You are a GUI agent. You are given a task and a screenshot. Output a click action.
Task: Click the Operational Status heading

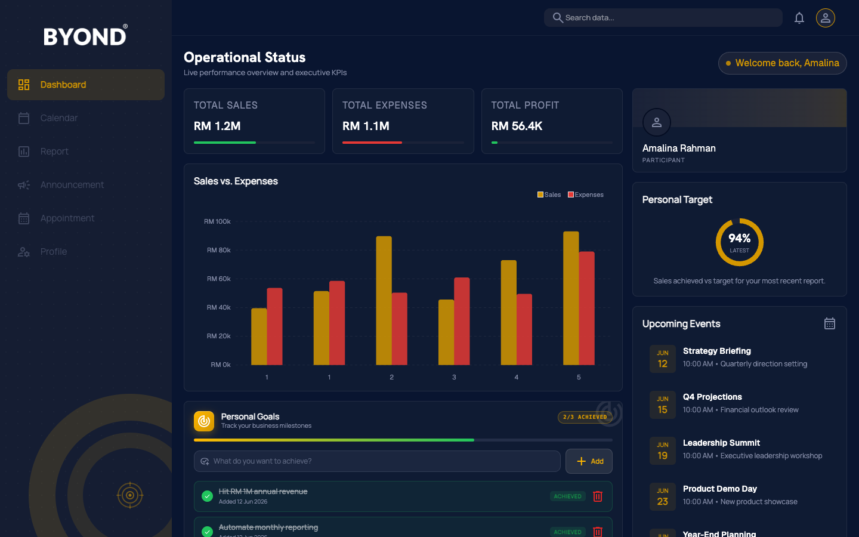245,57
